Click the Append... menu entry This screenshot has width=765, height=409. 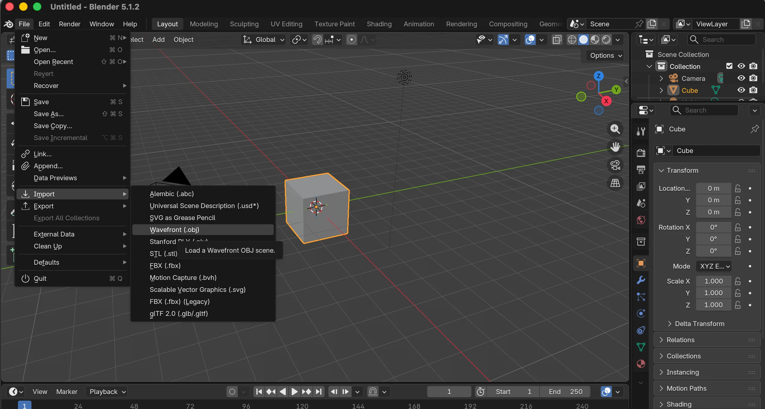(72, 166)
